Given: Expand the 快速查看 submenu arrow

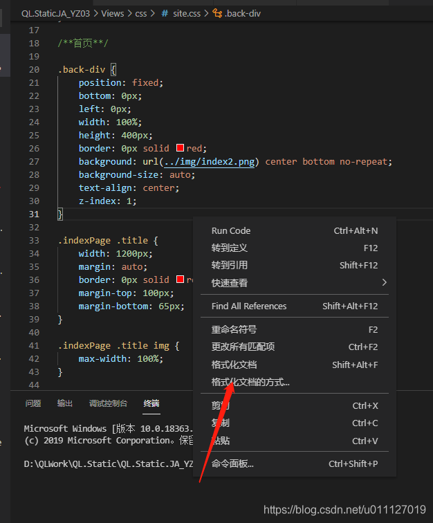Looking at the screenshot, I should coord(385,282).
